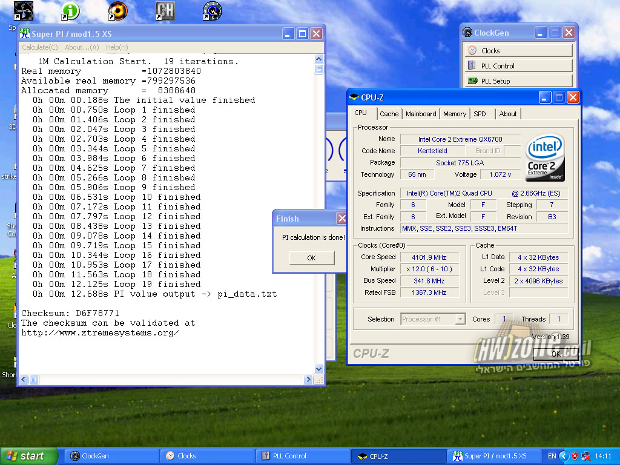This screenshot has width=620, height=465.
Task: Click the Code Name value Kentsfield
Action: (x=432, y=151)
